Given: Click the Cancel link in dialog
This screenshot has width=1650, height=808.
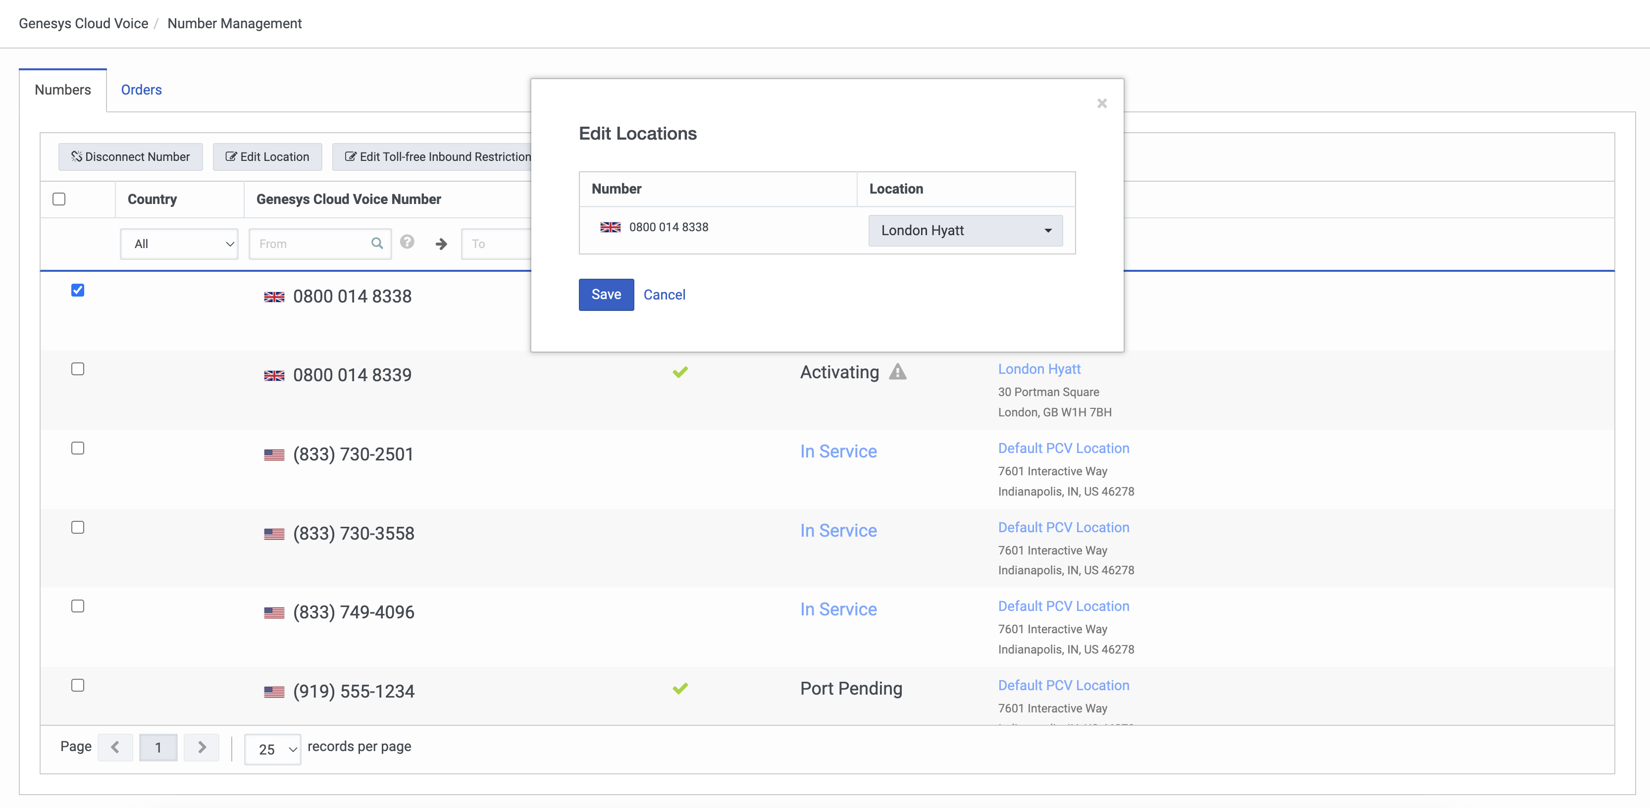Looking at the screenshot, I should coord(664,295).
